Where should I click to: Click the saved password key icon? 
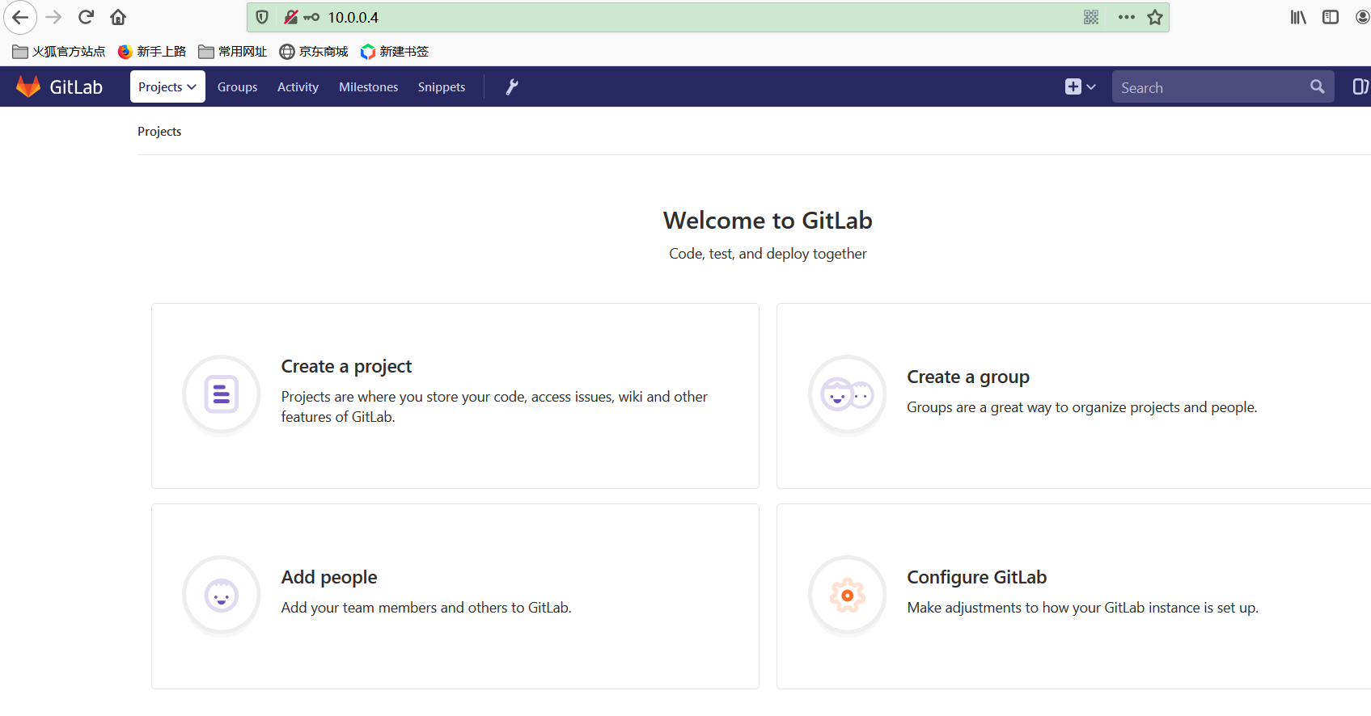coord(312,17)
